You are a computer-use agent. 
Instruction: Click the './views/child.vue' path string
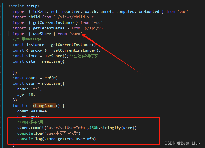coord(75,17)
